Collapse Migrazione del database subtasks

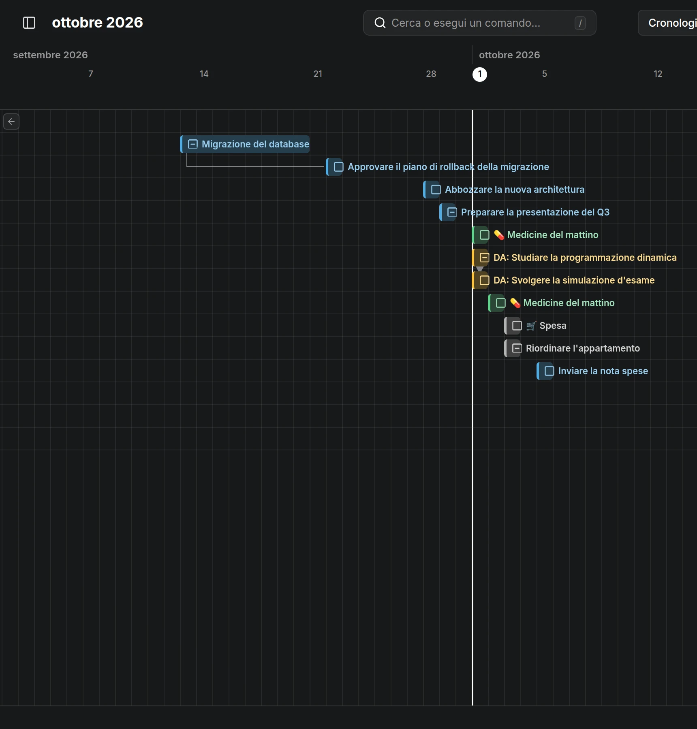point(192,144)
